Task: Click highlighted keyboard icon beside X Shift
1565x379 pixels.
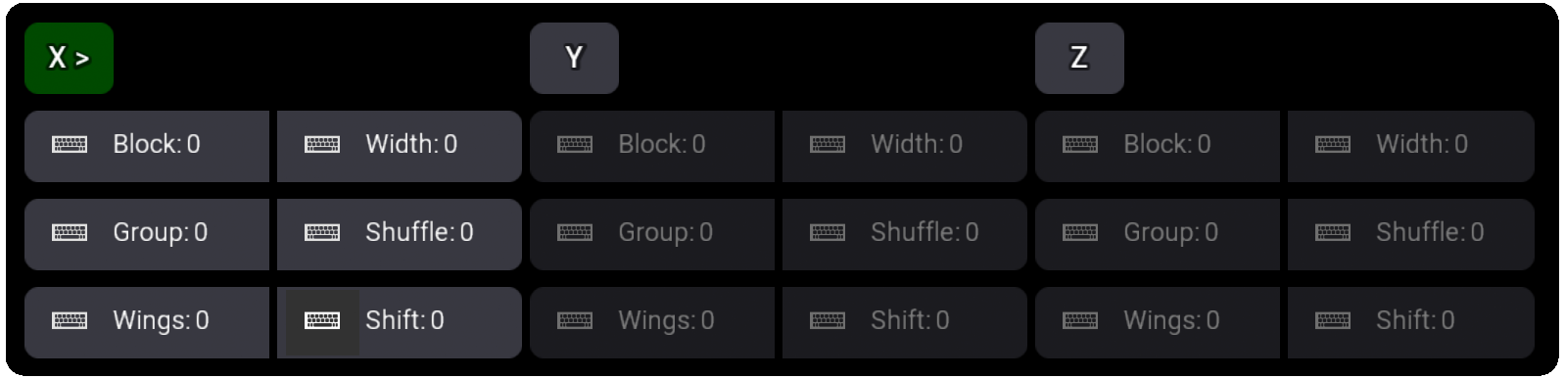Action: (322, 321)
